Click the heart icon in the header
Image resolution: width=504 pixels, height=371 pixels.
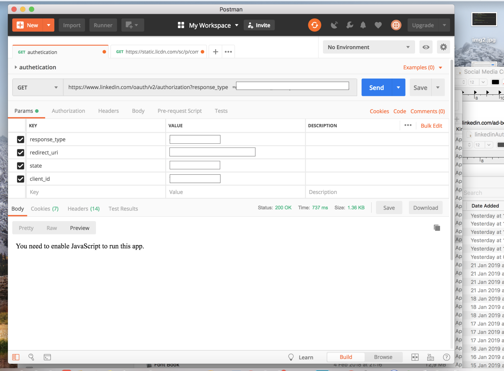378,25
